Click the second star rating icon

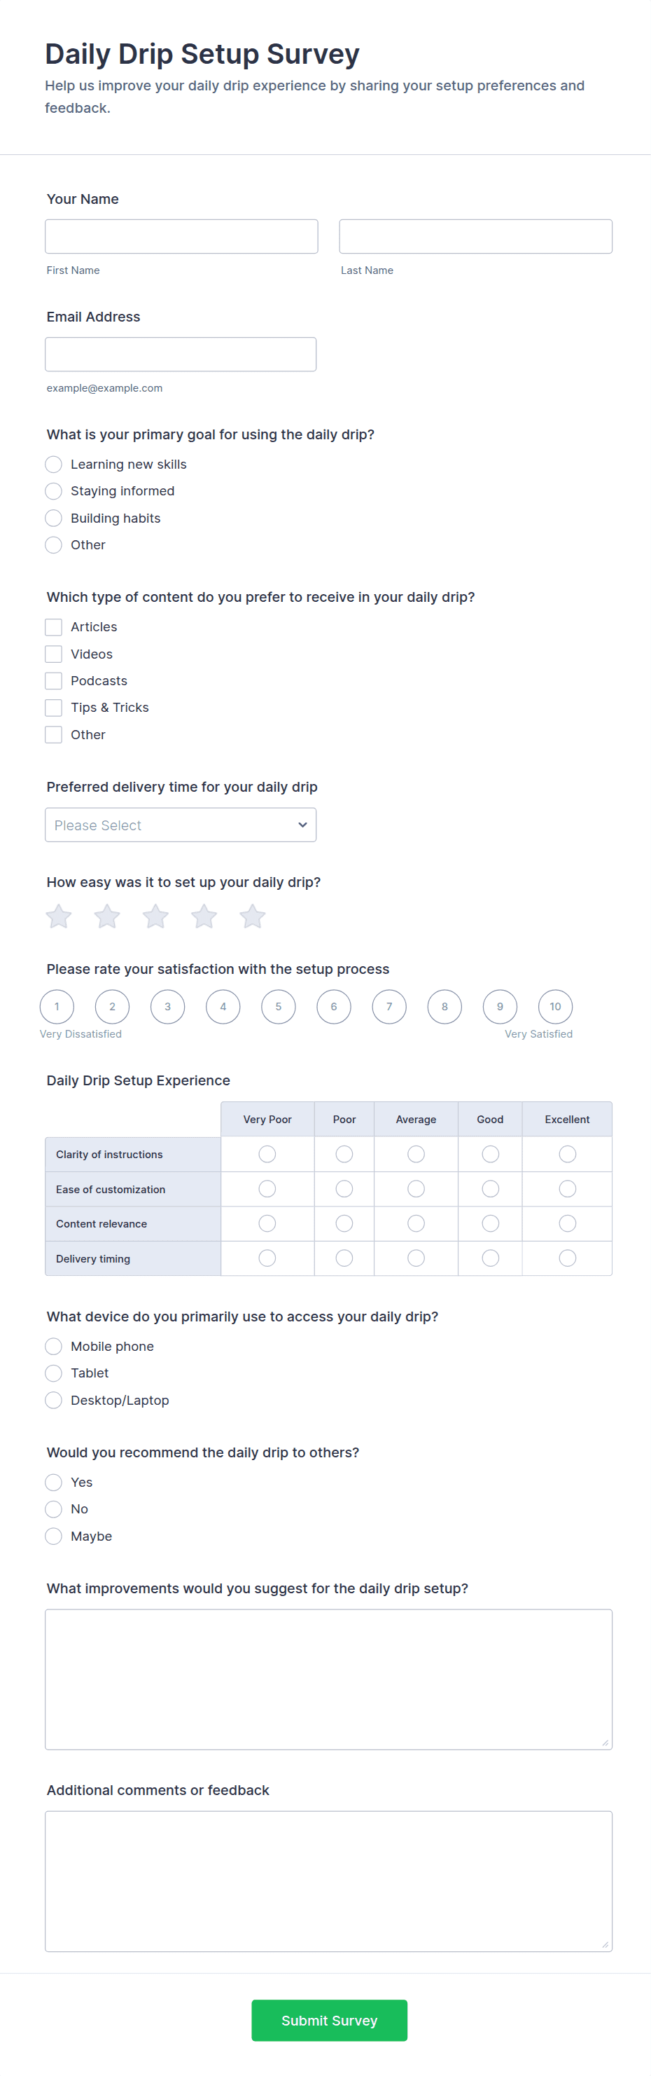(107, 916)
